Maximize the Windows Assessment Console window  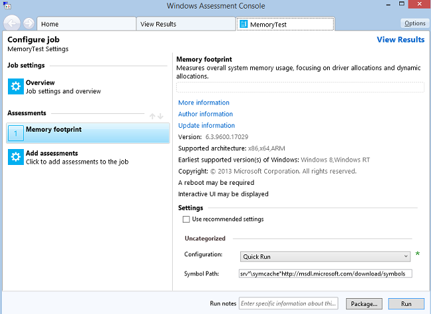[402, 4]
